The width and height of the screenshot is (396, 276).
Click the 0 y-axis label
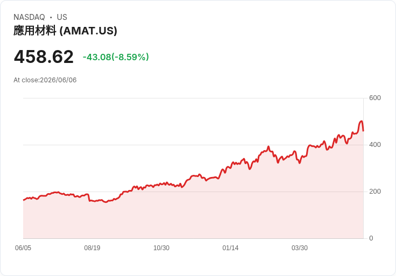pos(371,238)
